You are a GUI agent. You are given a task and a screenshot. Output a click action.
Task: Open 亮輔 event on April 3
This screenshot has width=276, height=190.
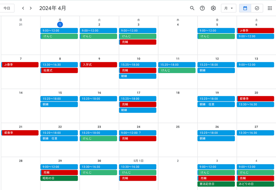[x=138, y=42]
